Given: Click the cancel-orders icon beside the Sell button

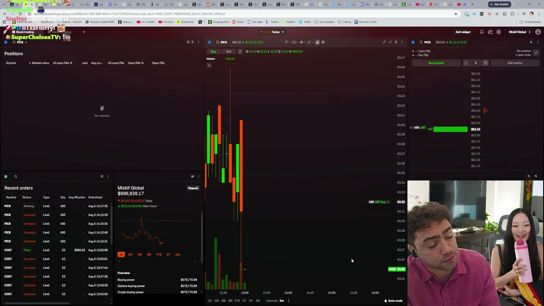Looking at the screenshot, I should tap(240, 51).
